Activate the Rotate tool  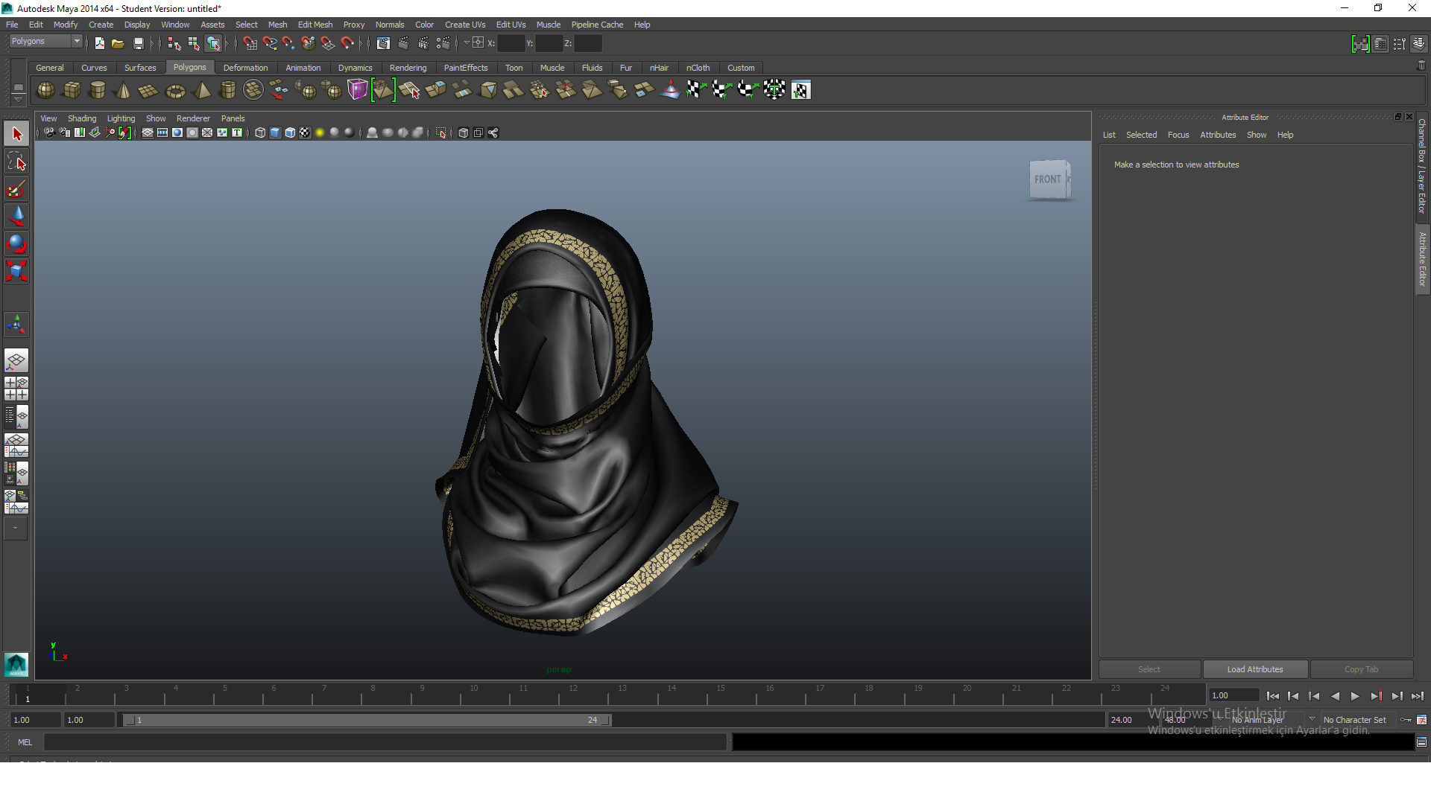(16, 243)
